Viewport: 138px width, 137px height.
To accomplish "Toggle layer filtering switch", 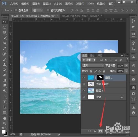I will tap(127, 60).
